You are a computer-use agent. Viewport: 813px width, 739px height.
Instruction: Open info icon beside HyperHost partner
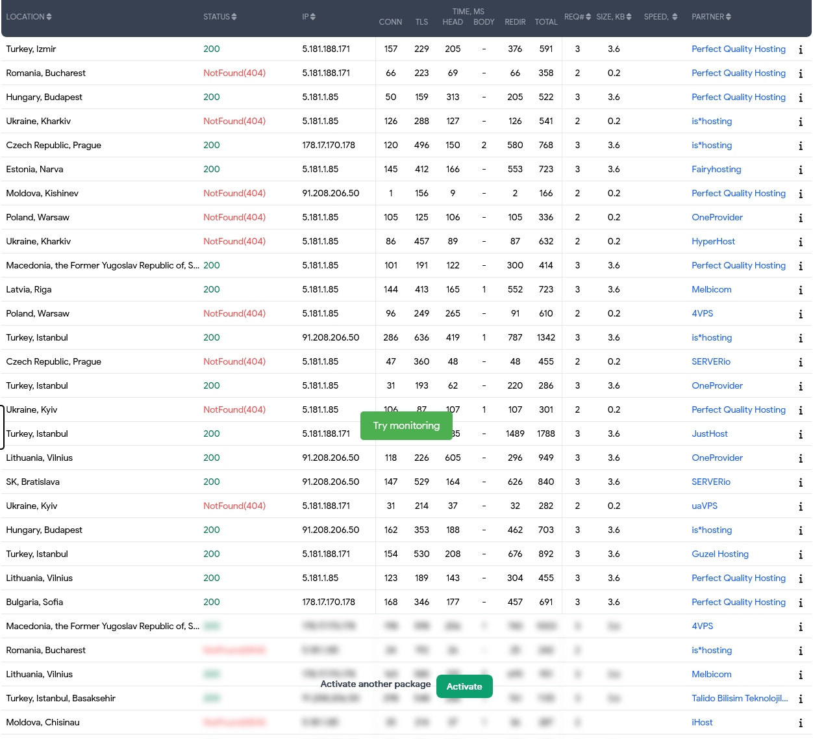pyautogui.click(x=800, y=242)
